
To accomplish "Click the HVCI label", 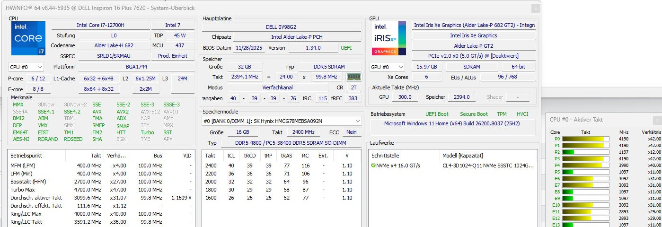I will click(x=522, y=114).
